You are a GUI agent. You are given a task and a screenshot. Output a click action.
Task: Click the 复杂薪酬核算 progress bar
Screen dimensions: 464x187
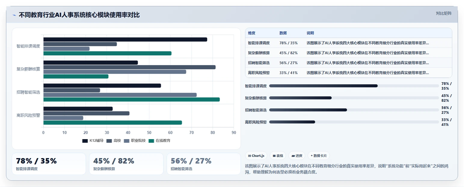coord(354,98)
